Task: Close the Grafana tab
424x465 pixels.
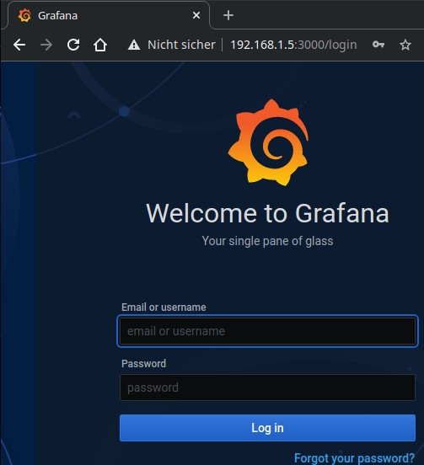Action: point(196,15)
